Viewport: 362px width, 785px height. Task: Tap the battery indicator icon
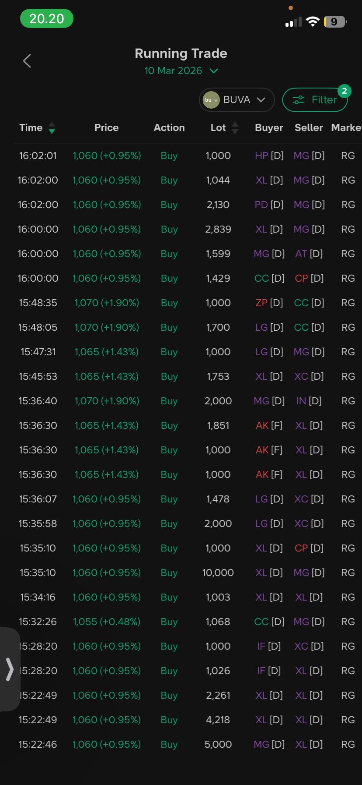tap(335, 21)
